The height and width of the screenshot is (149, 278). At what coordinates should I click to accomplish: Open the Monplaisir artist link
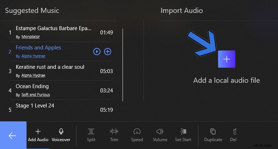(x=31, y=37)
